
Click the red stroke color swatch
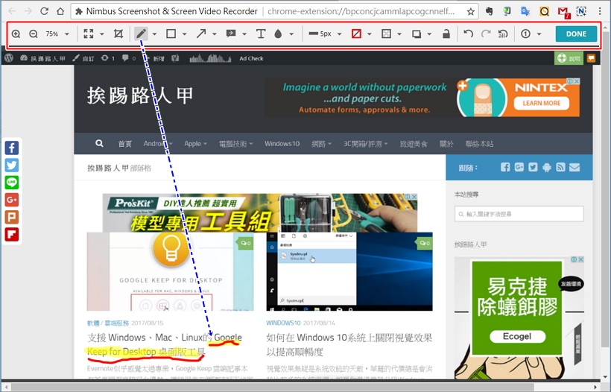pos(356,34)
